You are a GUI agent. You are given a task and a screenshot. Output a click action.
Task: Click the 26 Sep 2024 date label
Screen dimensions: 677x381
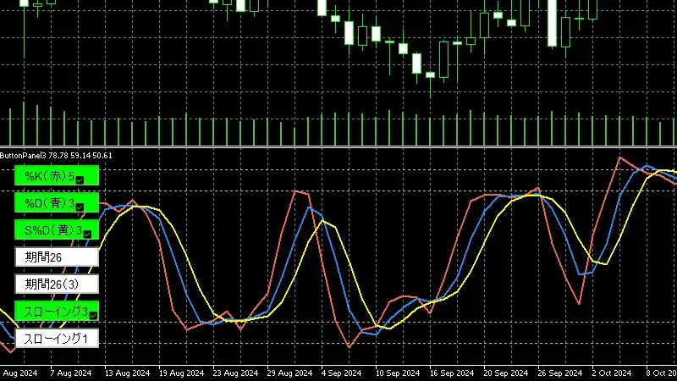(558, 373)
